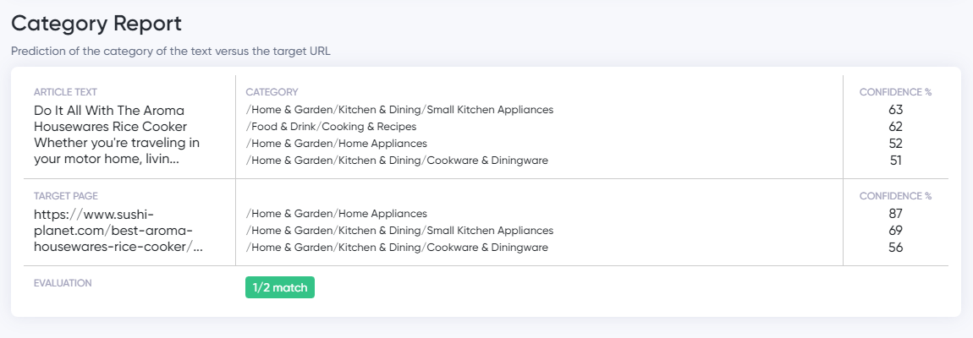Click target page Cookware & Diningware category

[397, 248]
